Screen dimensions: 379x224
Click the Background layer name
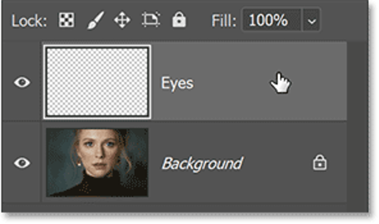coord(203,164)
